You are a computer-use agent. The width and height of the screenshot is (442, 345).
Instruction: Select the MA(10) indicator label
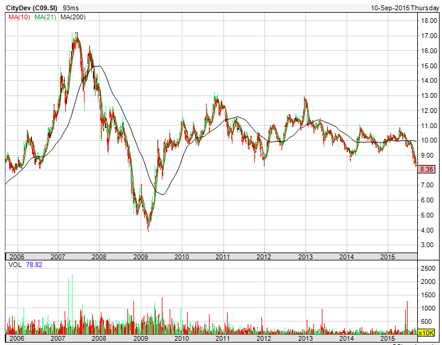tap(19, 17)
